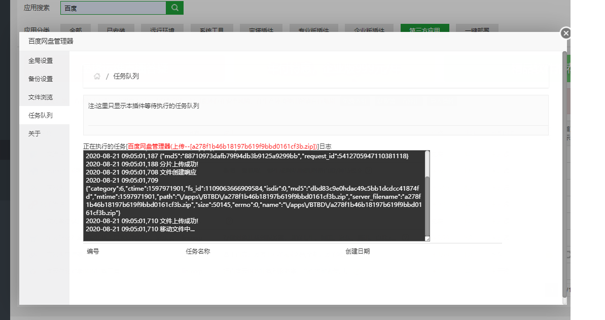Viewport: 605px width, 320px height.
Task: Click the 任务队列 breadcrumb label
Action: 126,76
